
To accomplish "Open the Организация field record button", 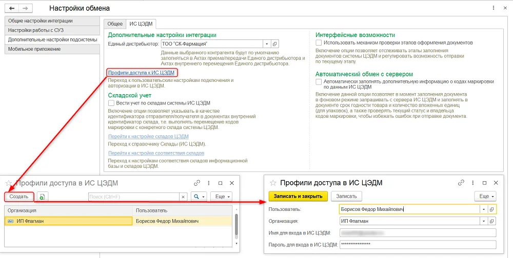I will tap(492, 221).
